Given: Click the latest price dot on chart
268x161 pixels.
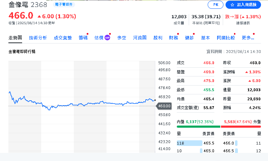Looking at the screenshot, I should [155, 100].
